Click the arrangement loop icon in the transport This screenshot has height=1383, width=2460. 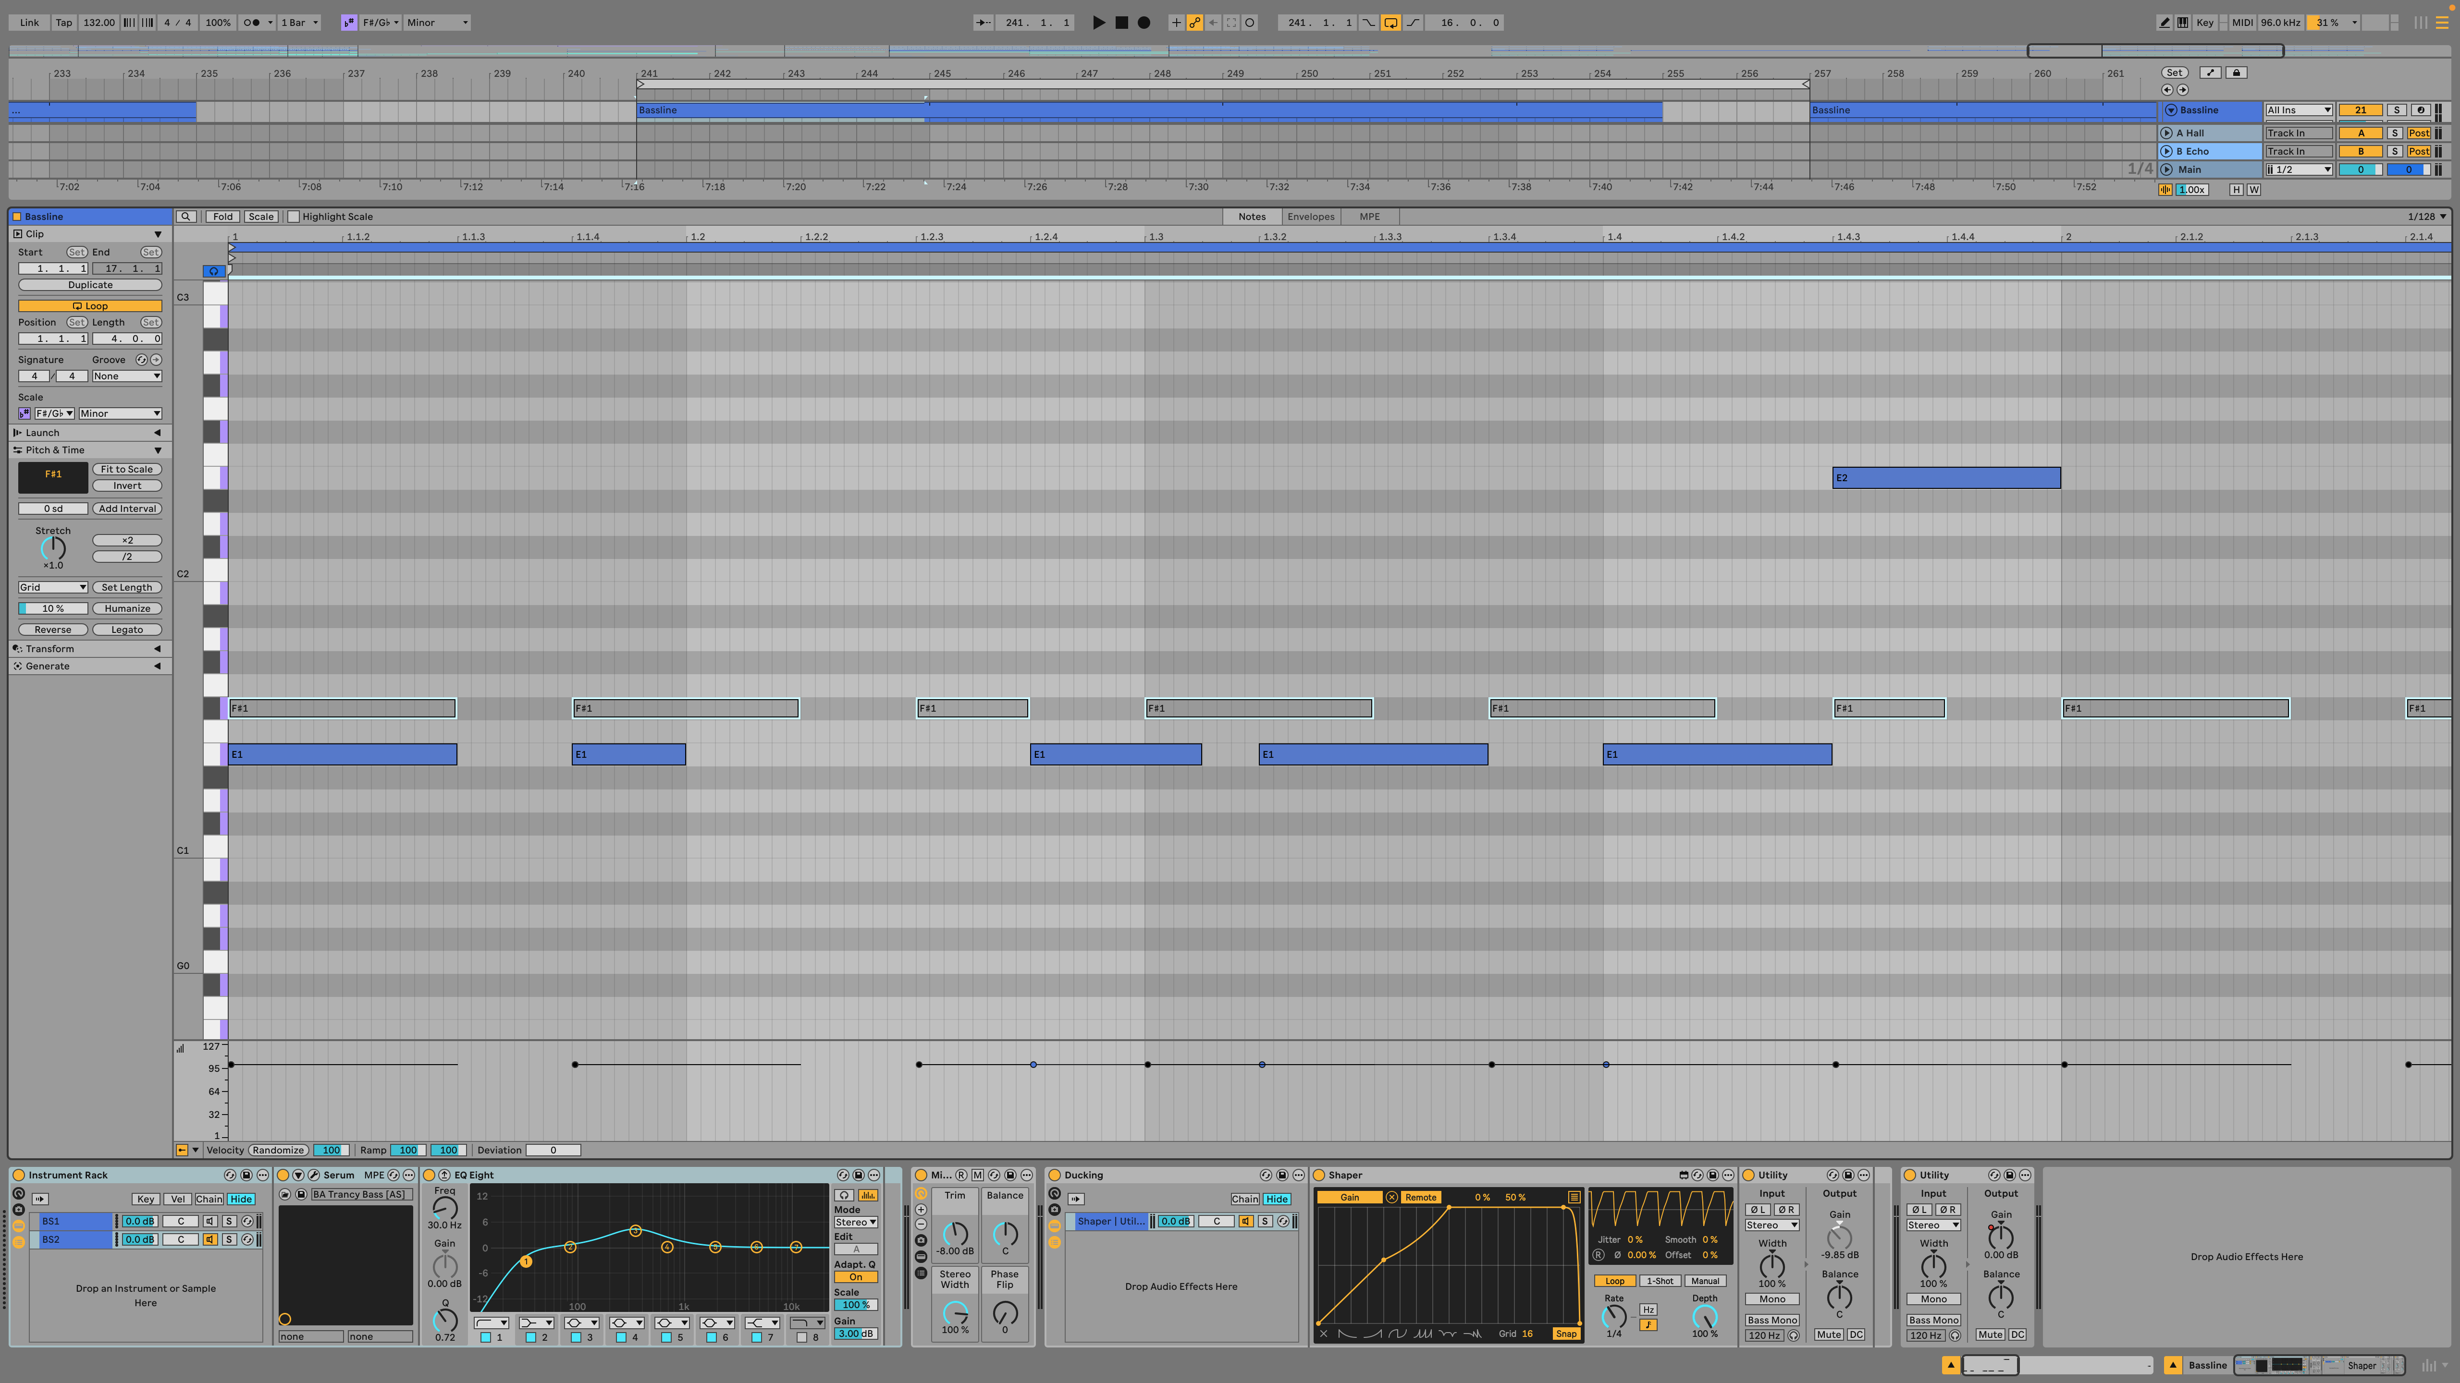[1390, 22]
